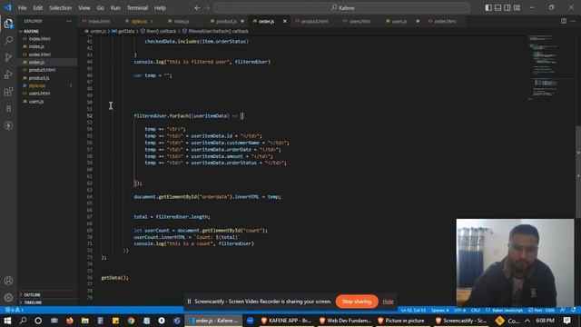The height and width of the screenshot is (327, 581).
Task: Open the lightning bolt extension icon in activity bar
Action: (8, 125)
